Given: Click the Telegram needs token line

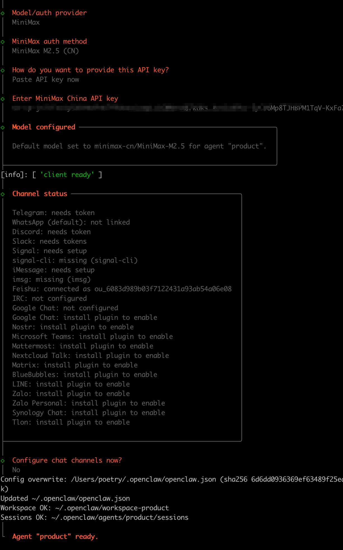Looking at the screenshot, I should click(53, 213).
